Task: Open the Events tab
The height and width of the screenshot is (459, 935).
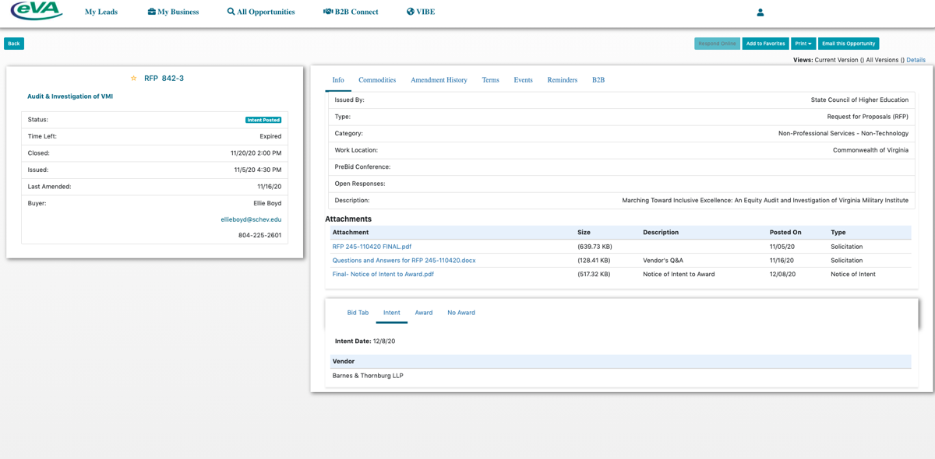Action: point(523,80)
